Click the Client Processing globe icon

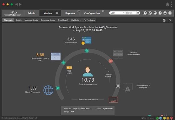pyautogui.click(x=48, y=90)
